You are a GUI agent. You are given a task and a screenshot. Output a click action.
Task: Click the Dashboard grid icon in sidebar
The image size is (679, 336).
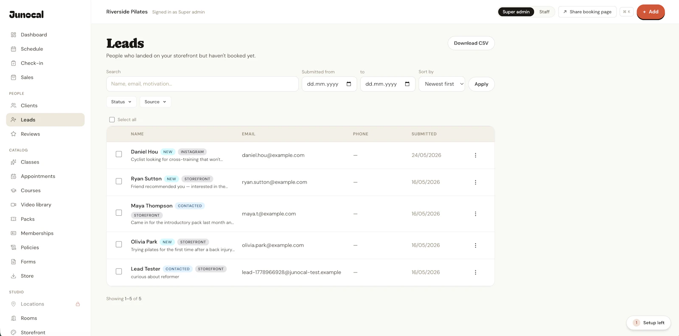click(x=14, y=35)
